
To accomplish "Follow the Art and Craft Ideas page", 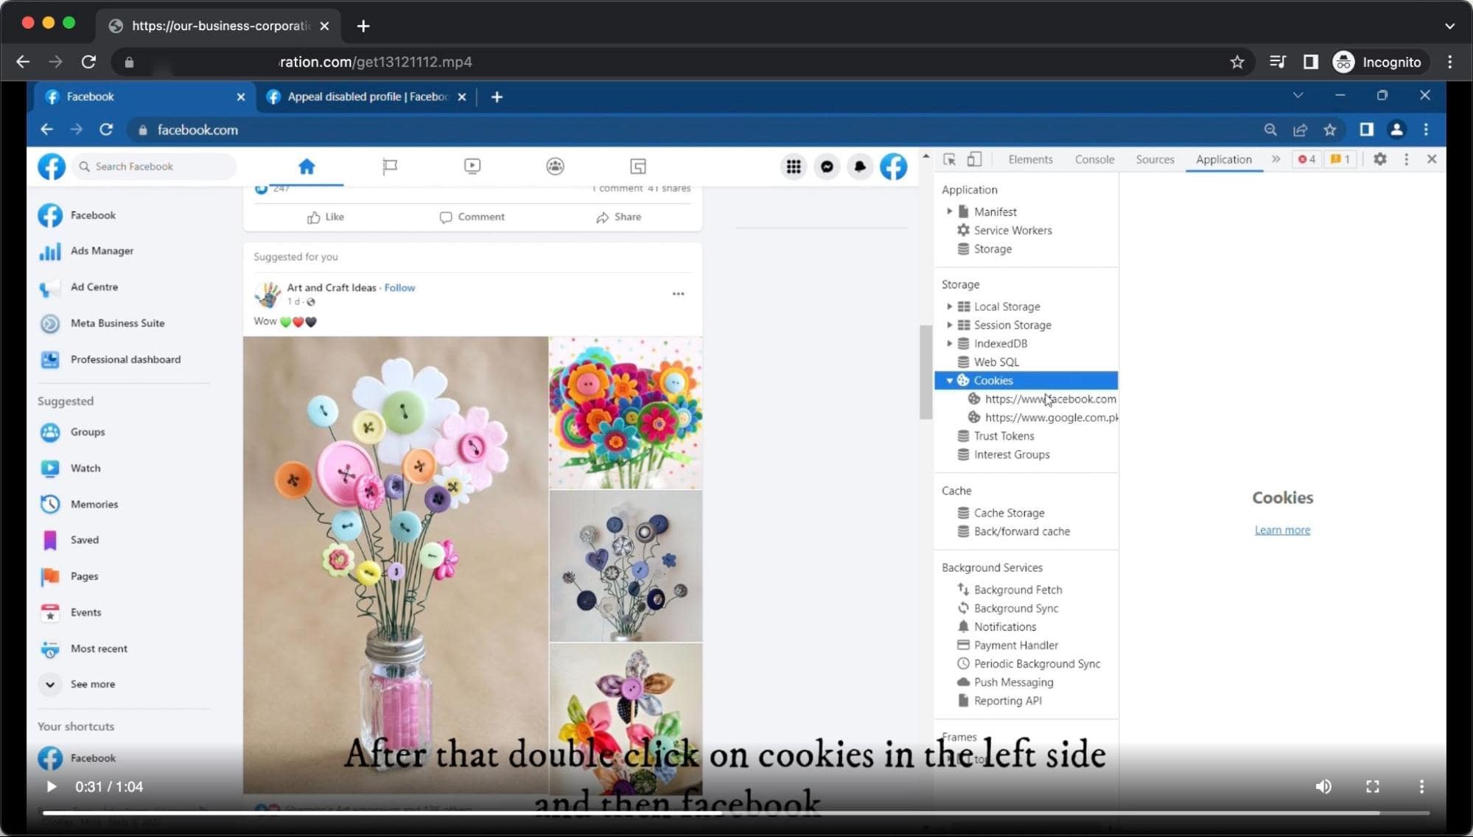I will click(x=399, y=287).
